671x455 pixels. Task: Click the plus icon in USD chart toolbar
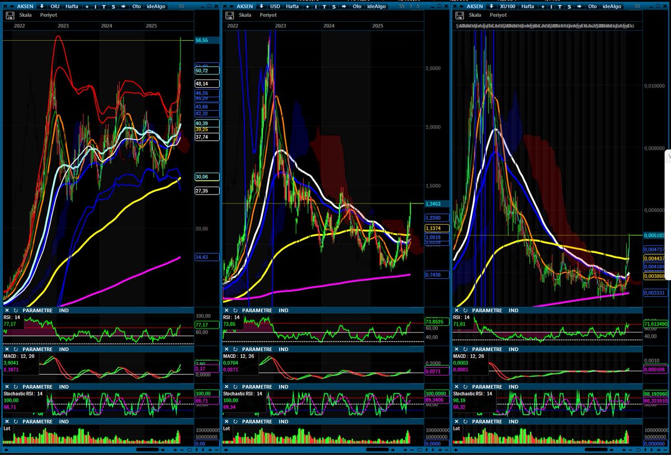point(307,7)
